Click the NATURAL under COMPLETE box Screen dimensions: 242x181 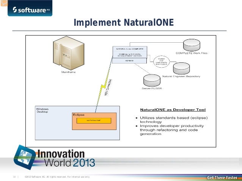(130, 49)
